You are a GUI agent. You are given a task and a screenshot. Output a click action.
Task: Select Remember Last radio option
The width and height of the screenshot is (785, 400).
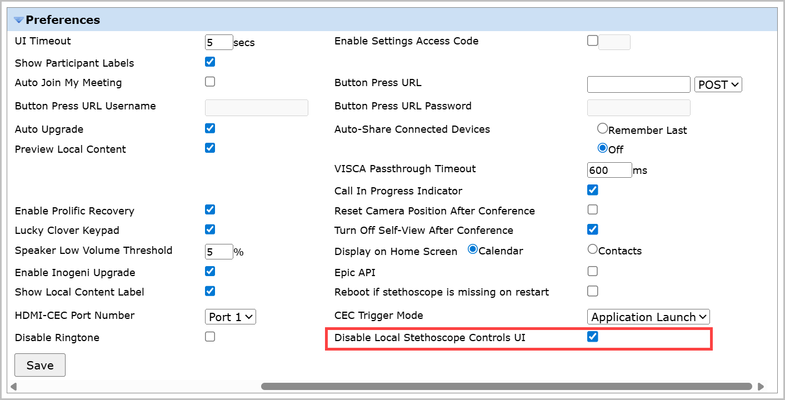click(x=602, y=128)
